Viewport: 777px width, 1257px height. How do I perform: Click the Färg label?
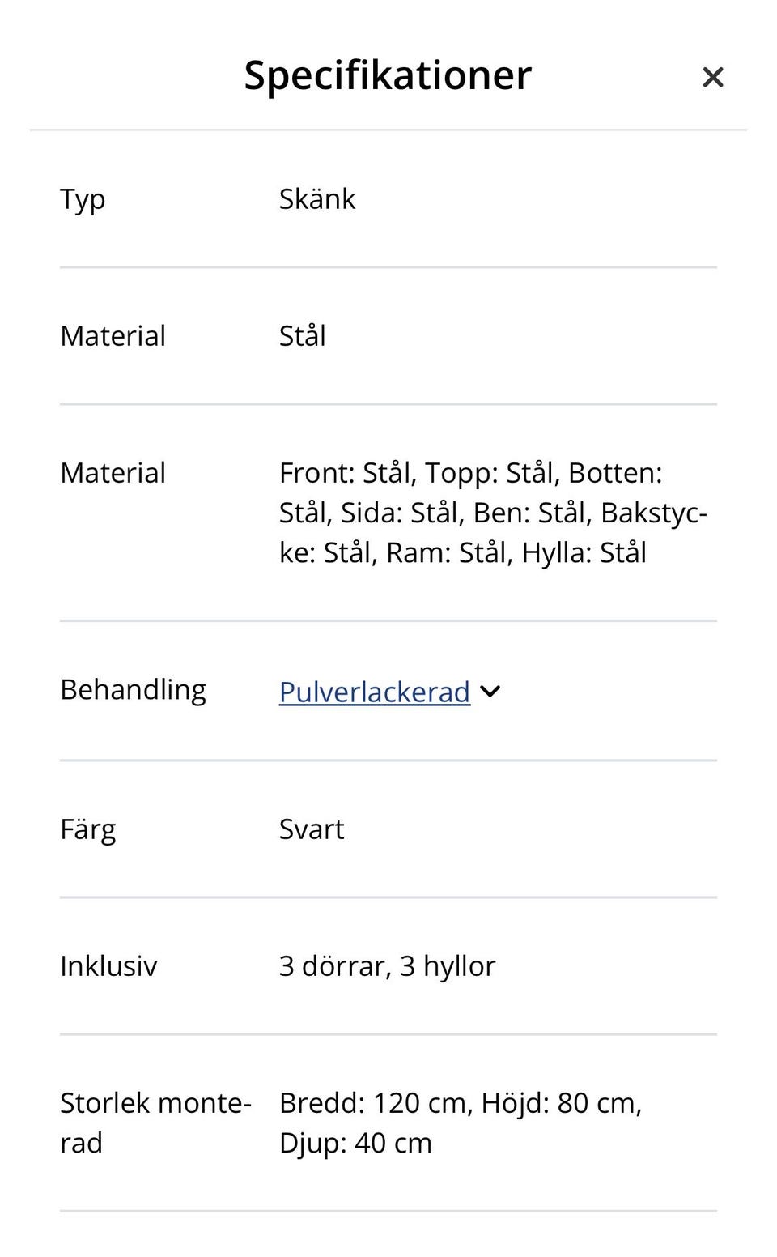(87, 829)
